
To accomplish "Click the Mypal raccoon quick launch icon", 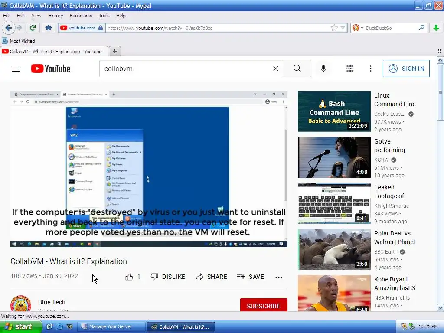I will click(x=70, y=327).
